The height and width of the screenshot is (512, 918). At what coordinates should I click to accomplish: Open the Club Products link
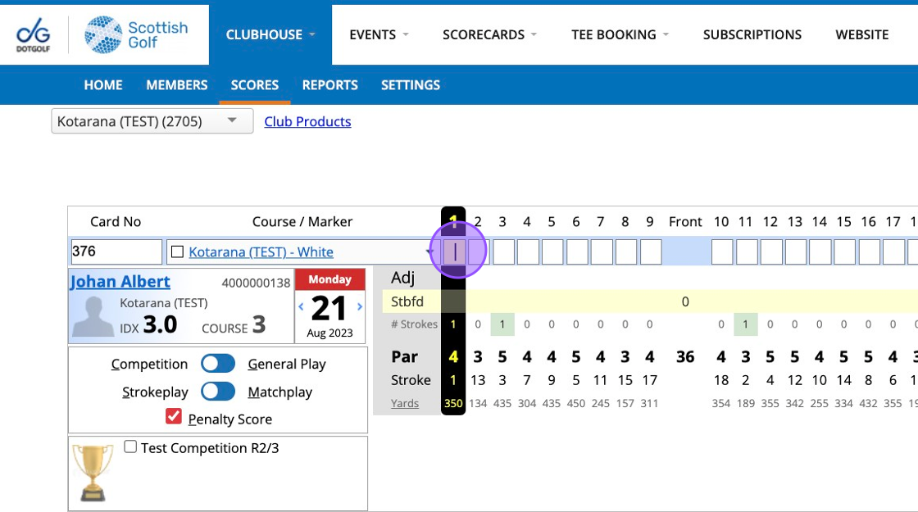(x=307, y=122)
